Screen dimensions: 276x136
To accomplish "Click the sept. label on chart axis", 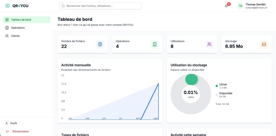I will pyautogui.click(x=156, y=118).
